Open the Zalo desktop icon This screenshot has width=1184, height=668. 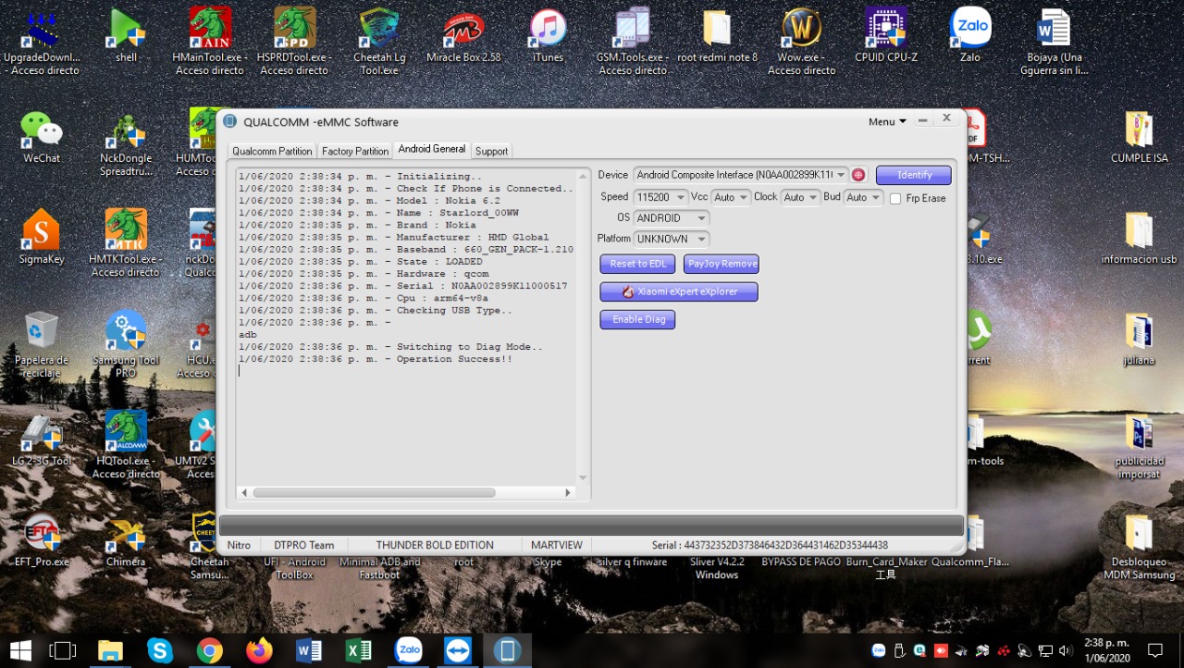coord(970,36)
